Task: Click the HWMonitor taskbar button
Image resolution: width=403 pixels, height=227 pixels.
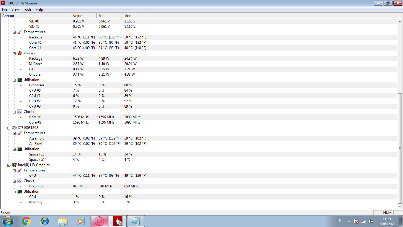Action: click(118, 221)
